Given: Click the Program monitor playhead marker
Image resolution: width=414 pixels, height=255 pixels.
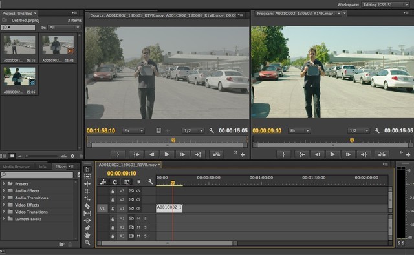Looking at the screenshot, I should pyautogui.click(x=352, y=140).
